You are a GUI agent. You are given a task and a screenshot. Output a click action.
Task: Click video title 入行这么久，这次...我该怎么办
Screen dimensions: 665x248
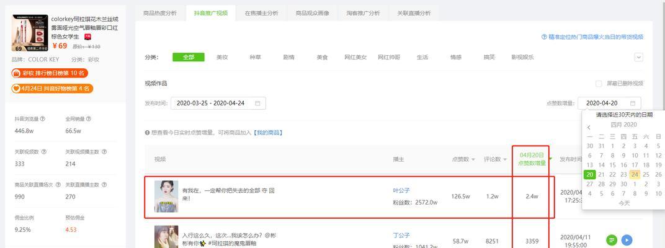click(x=229, y=239)
